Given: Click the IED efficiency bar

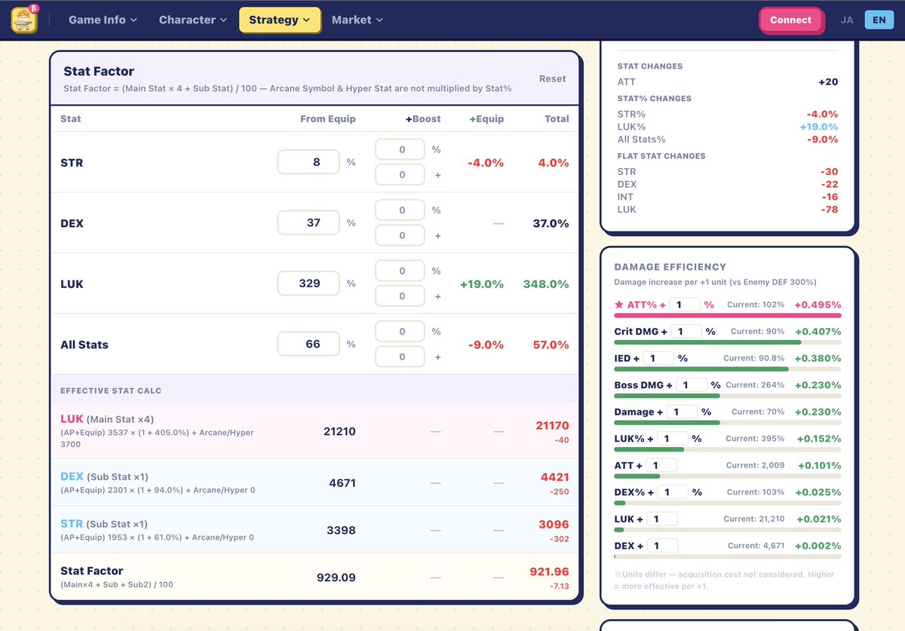Looking at the screenshot, I should [728, 369].
